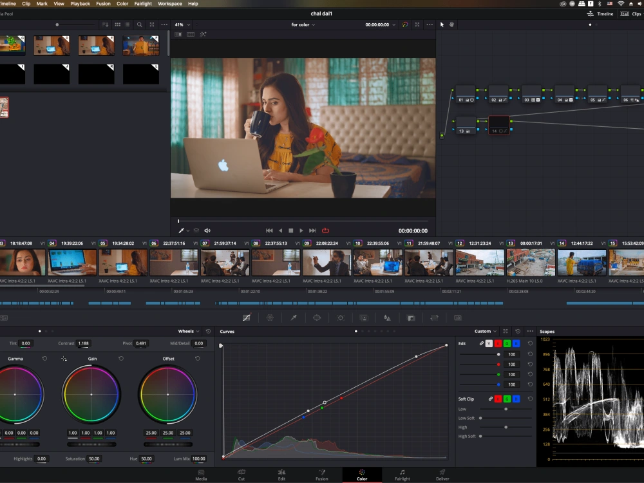
Task: Toggle the green Edit curve channel
Action: tap(507, 343)
